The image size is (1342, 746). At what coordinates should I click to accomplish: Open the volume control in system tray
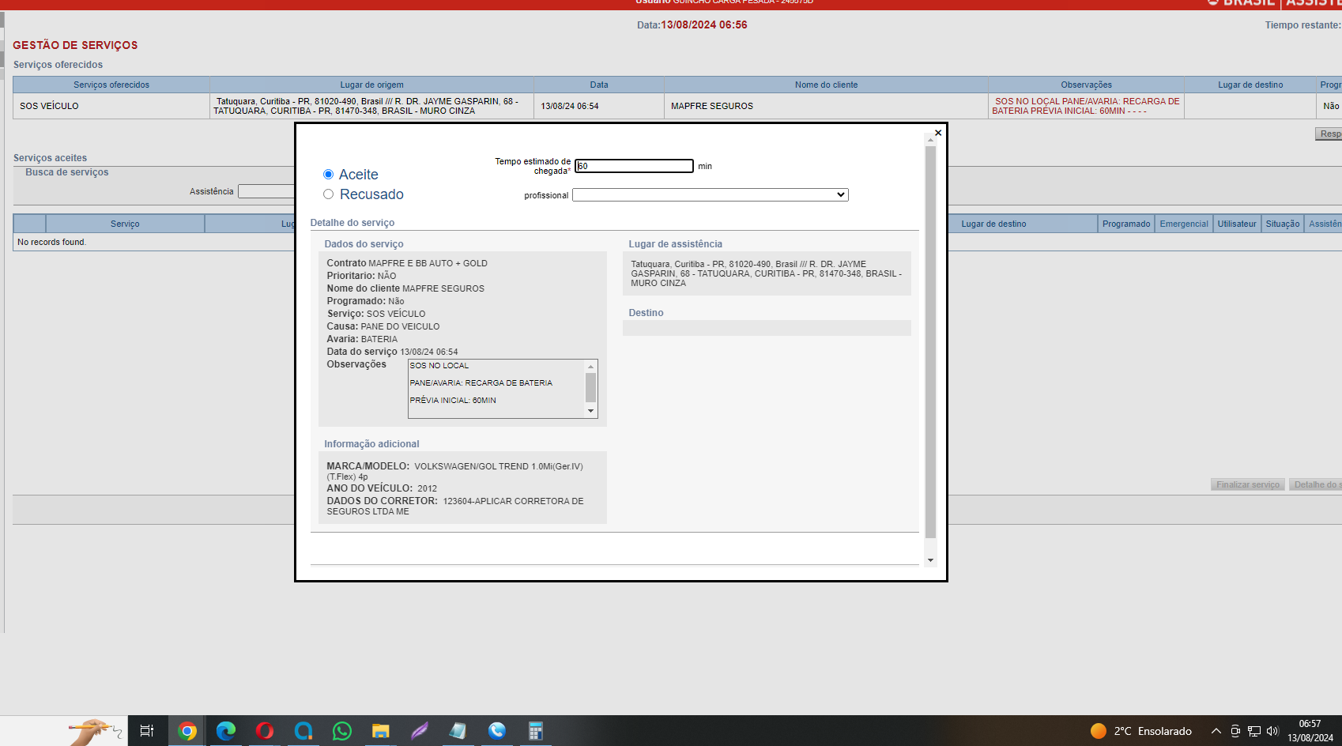[x=1272, y=731]
